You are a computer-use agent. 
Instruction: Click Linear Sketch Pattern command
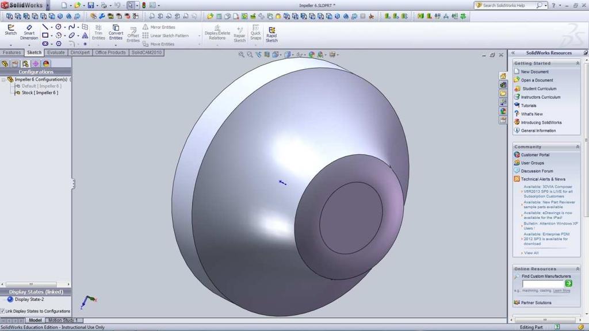(166, 36)
